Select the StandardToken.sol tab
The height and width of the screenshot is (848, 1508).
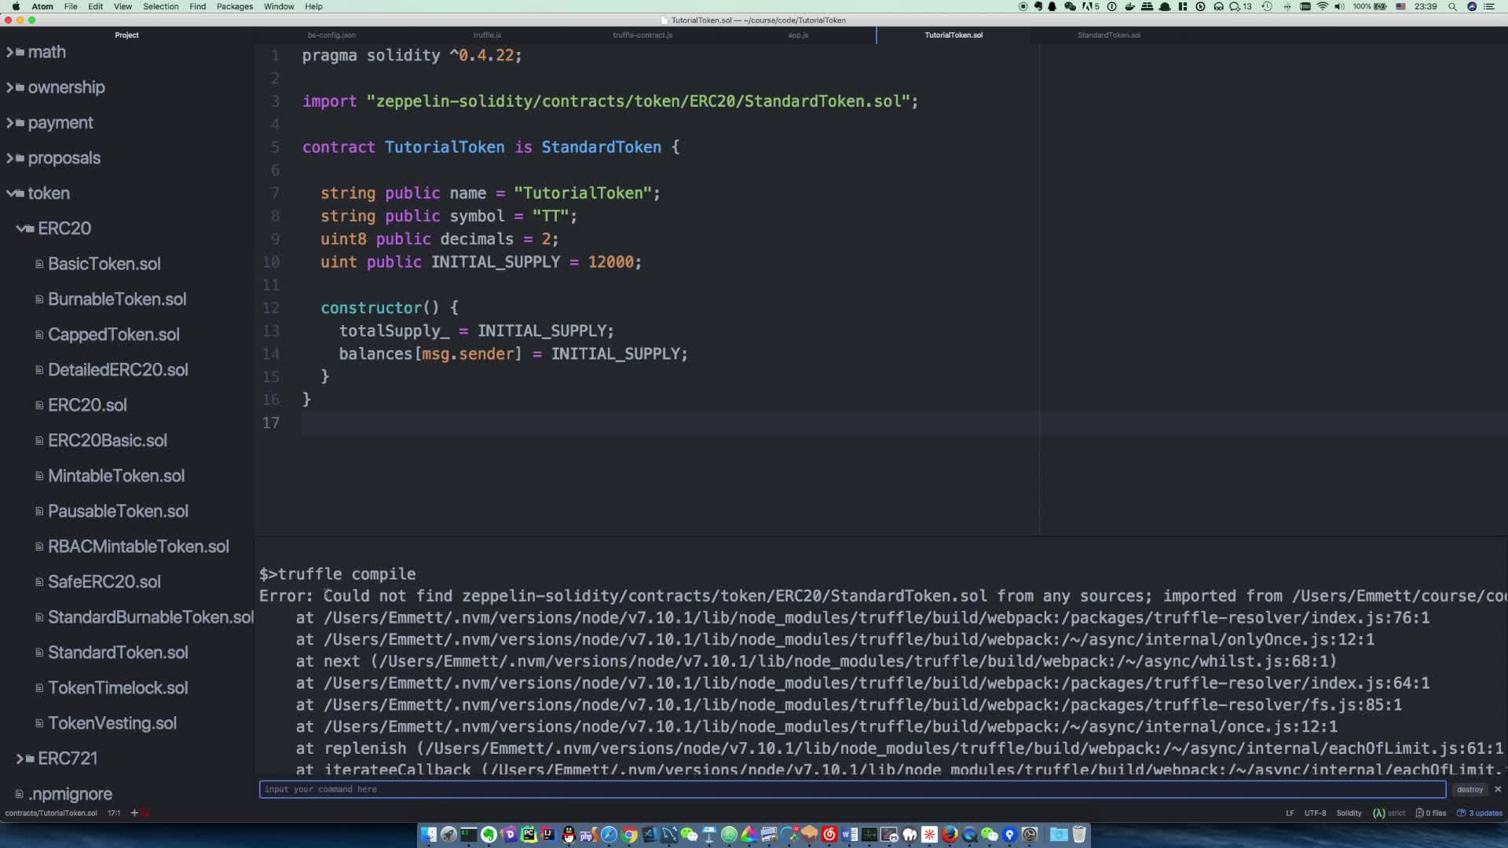pos(1109,35)
